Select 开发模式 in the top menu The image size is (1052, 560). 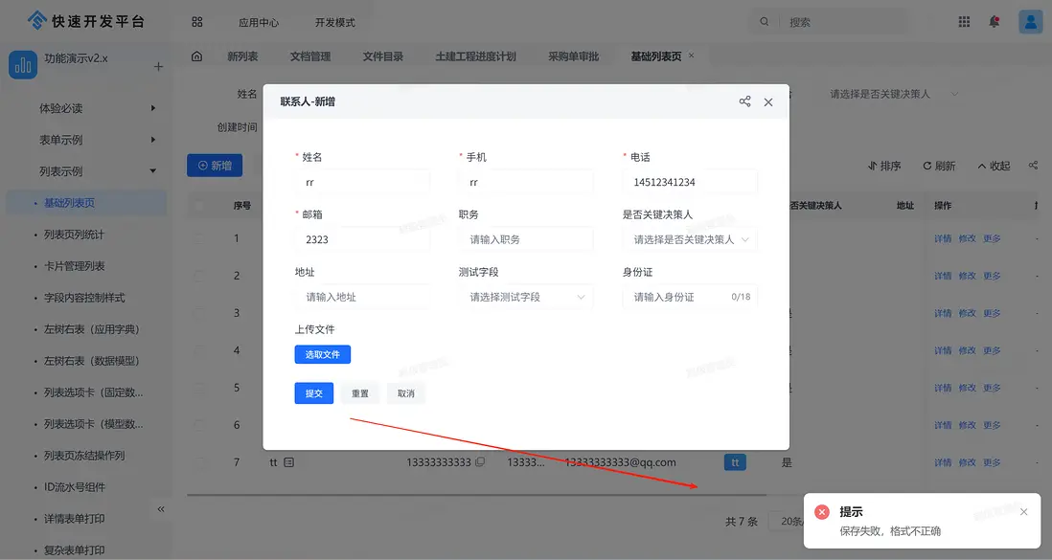(x=333, y=20)
